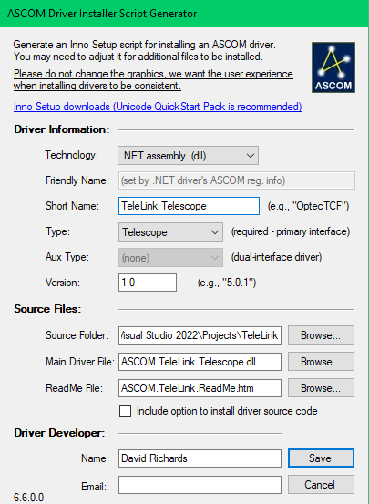
Task: Click the developer Email field
Action: [x=200, y=485]
